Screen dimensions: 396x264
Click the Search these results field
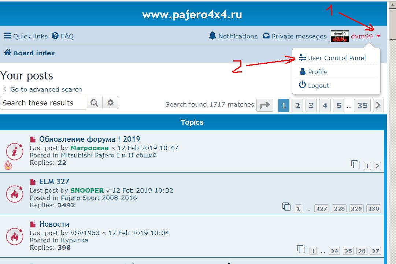pyautogui.click(x=43, y=103)
